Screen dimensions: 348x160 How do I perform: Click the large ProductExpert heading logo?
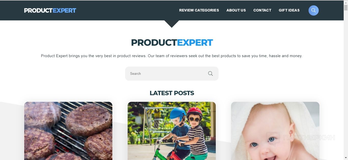[x=172, y=43]
